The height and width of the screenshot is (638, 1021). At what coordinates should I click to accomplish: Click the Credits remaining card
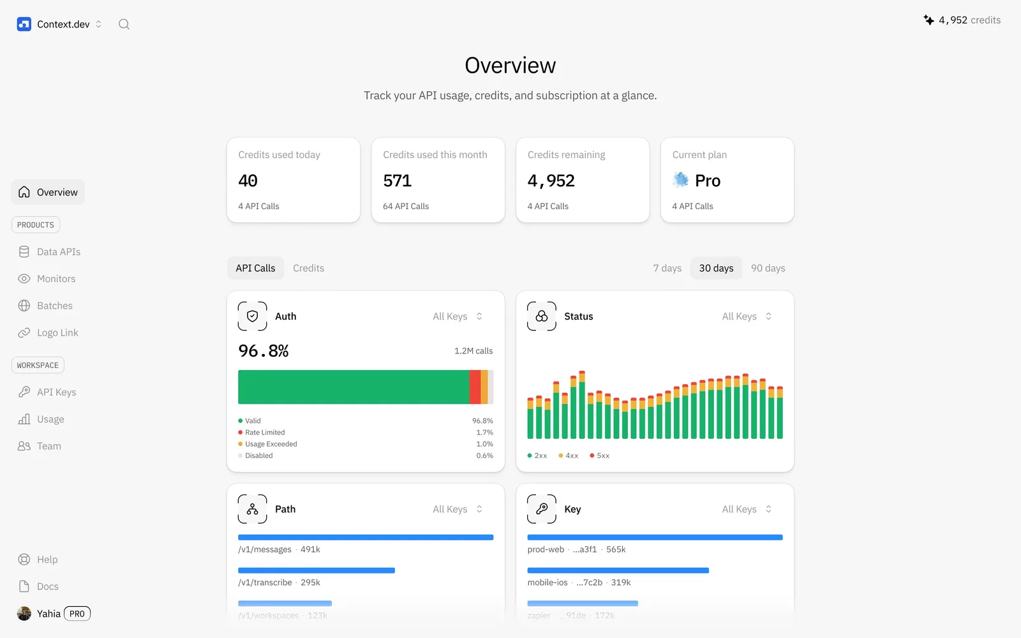coord(583,180)
